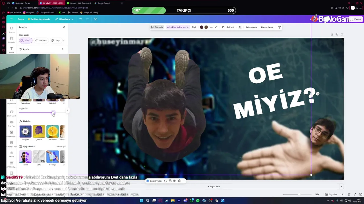Open the Reface sidebar app
This screenshot has width=364, height=204.
[x=11, y=154]
